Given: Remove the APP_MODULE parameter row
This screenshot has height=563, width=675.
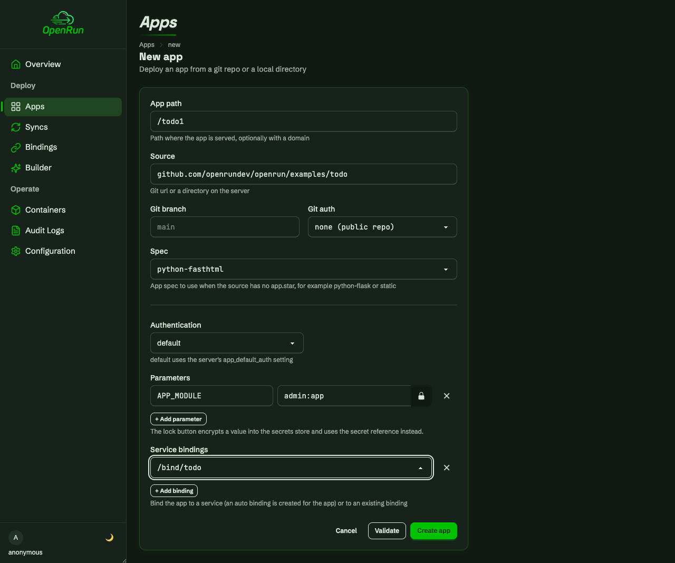Looking at the screenshot, I should [x=447, y=396].
